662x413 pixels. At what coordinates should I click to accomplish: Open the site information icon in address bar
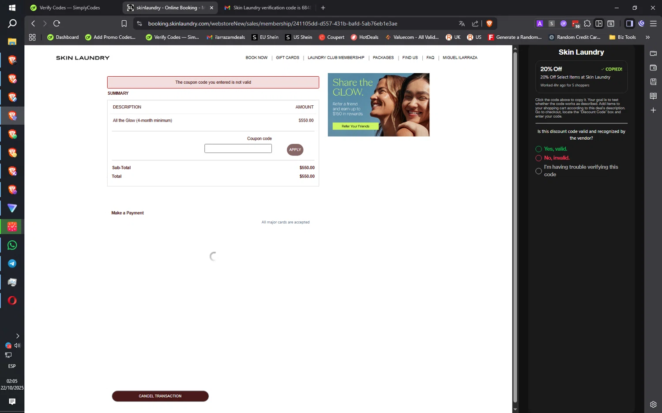pyautogui.click(x=139, y=23)
